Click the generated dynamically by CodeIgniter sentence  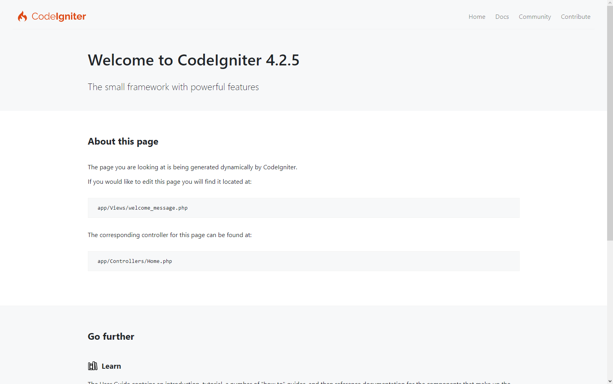click(x=193, y=167)
